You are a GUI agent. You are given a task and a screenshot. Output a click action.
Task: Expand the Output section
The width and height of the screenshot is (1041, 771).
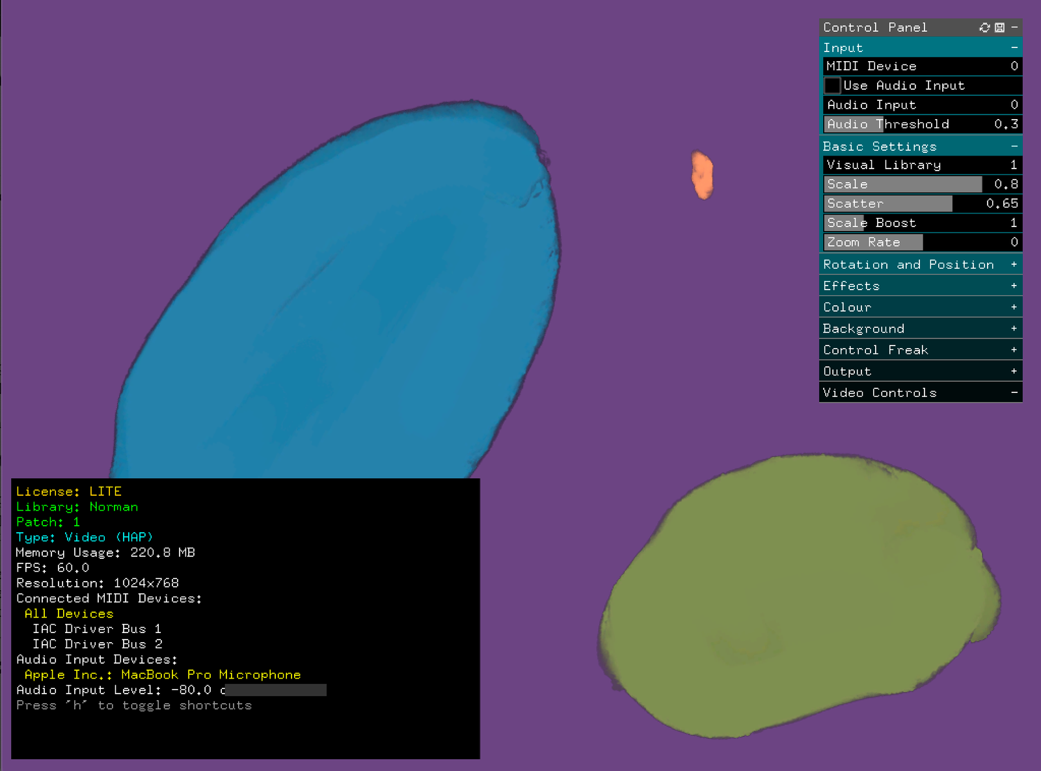coord(1014,371)
